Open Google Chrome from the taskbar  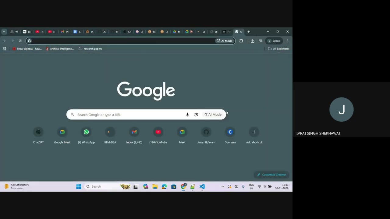pyautogui.click(x=183, y=186)
